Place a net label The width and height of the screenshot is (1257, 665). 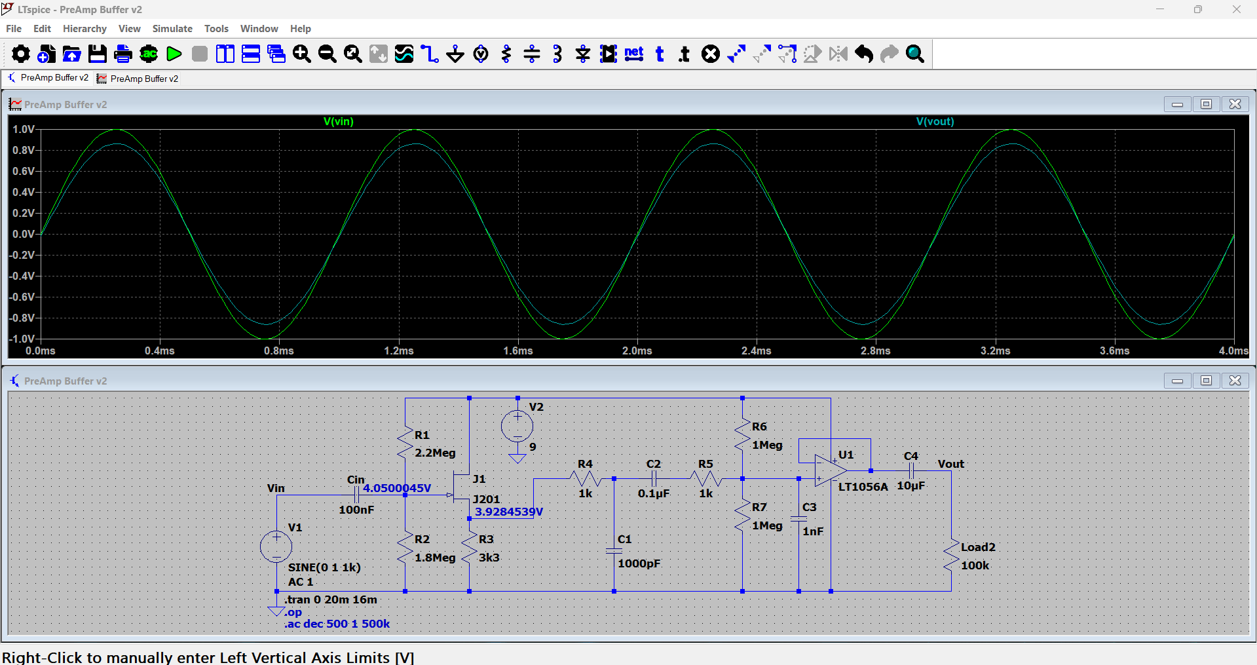(x=634, y=54)
